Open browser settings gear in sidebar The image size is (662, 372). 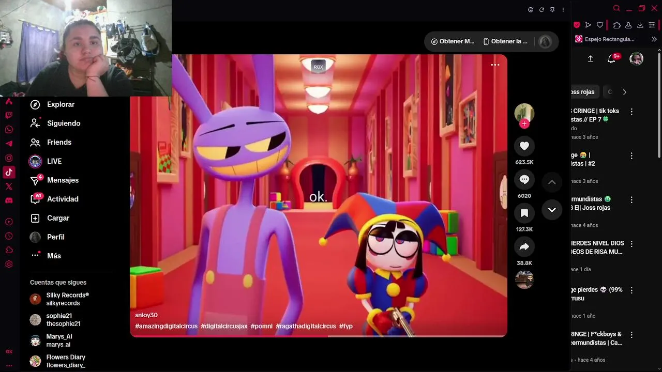[9, 264]
